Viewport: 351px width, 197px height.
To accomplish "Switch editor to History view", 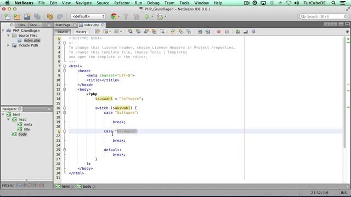I will tap(81, 32).
